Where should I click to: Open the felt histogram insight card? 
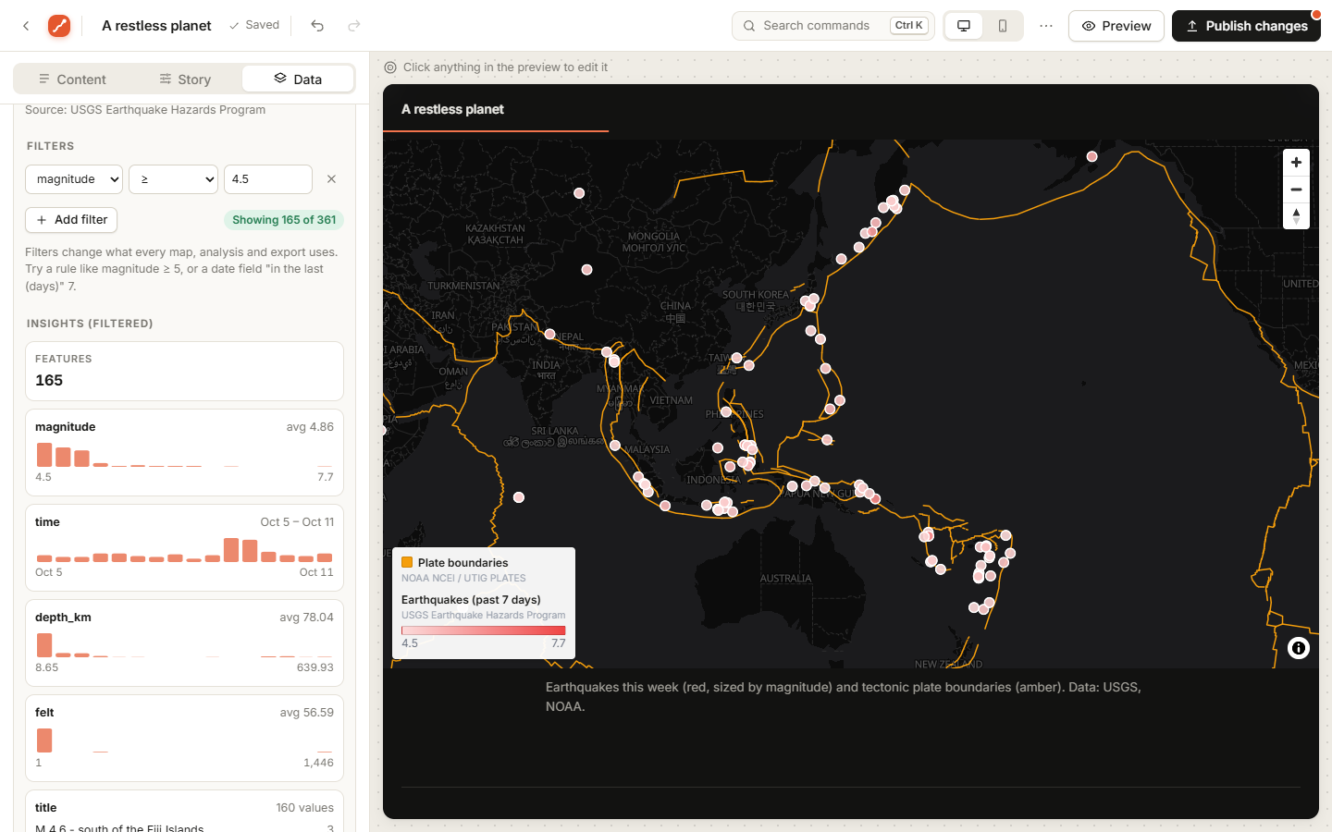pos(184,739)
